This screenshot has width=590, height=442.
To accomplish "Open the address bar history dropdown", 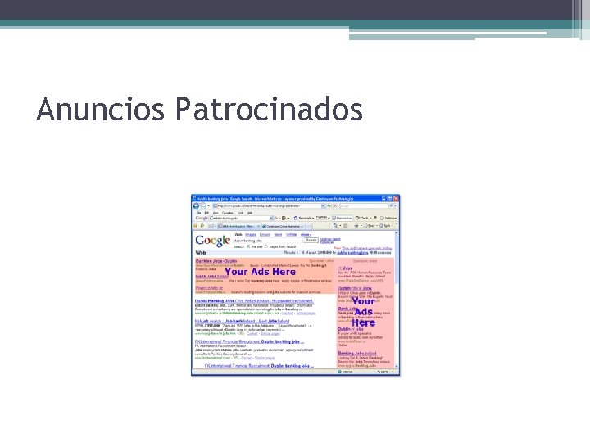I will [323, 206].
